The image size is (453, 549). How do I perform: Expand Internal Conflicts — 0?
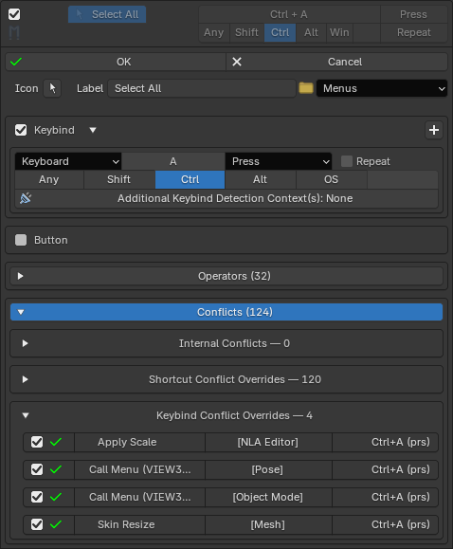tap(226, 343)
